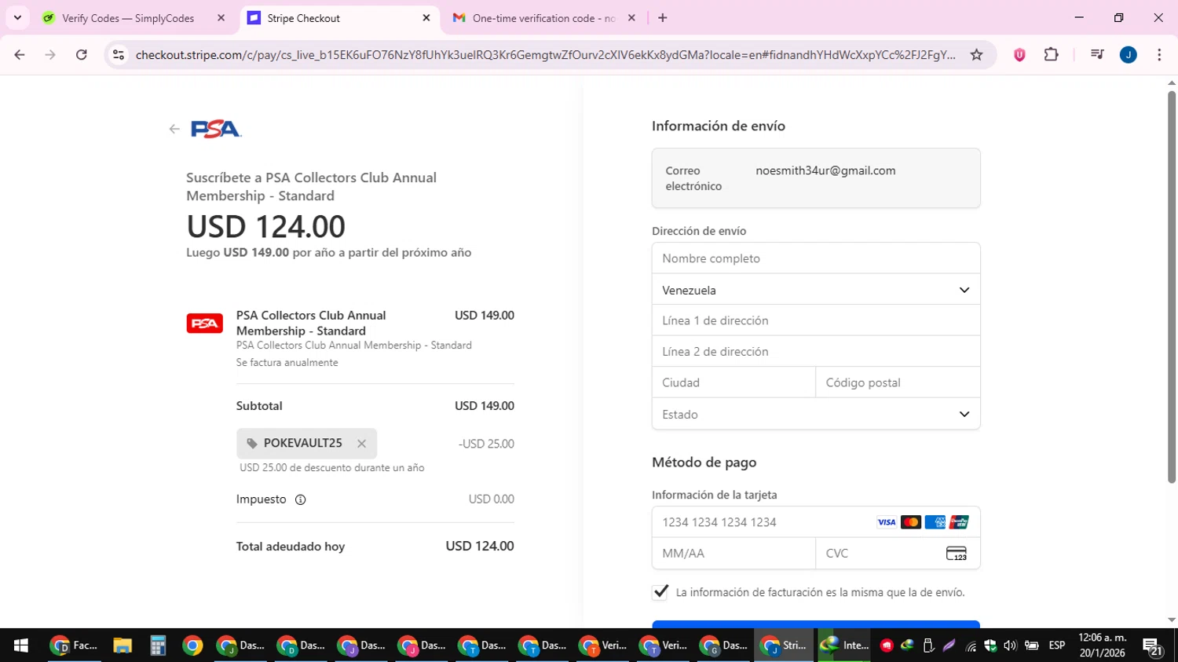Open the volume tray icon

(x=1010, y=646)
